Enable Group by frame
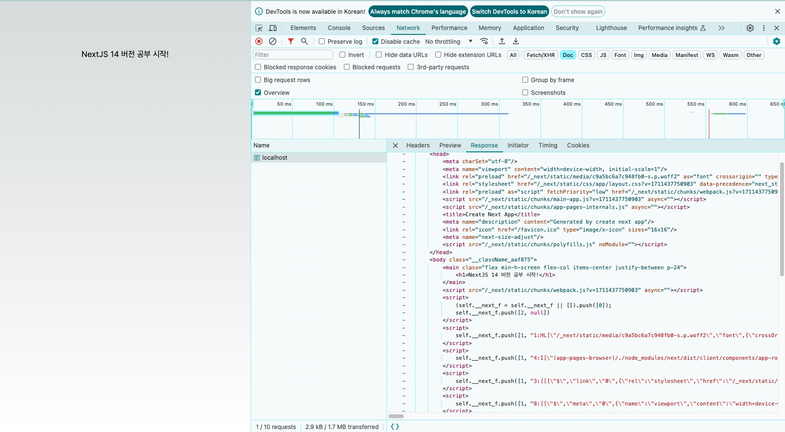785x432 pixels. click(x=525, y=80)
